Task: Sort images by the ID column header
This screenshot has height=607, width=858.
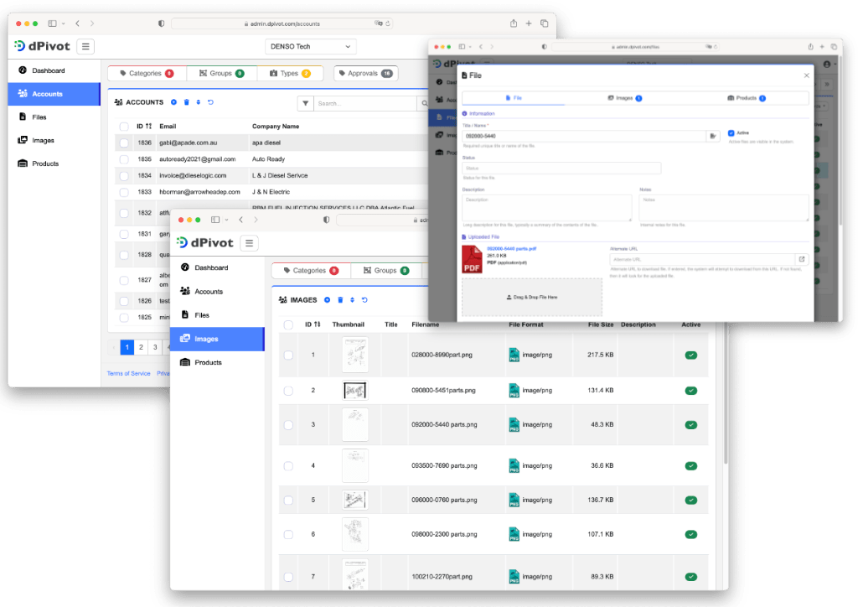Action: point(313,324)
